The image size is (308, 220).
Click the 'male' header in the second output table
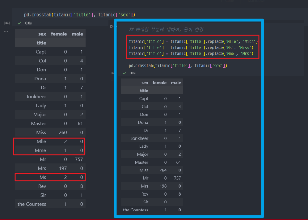pos(176,83)
